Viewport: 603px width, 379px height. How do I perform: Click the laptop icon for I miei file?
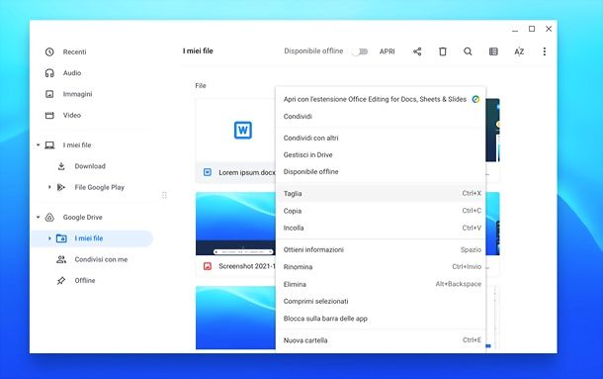tap(49, 144)
